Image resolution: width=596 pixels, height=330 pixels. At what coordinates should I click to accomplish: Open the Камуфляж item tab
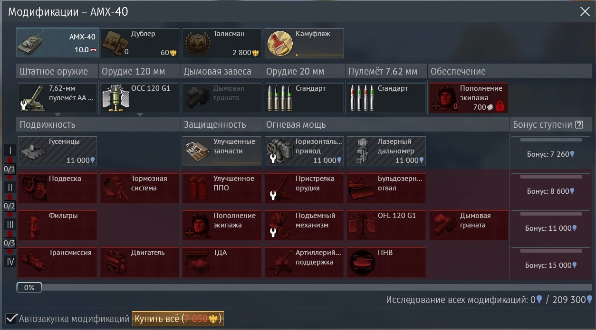tap(304, 43)
